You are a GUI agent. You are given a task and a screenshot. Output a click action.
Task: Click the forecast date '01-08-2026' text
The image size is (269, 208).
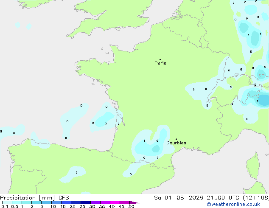click(184, 198)
